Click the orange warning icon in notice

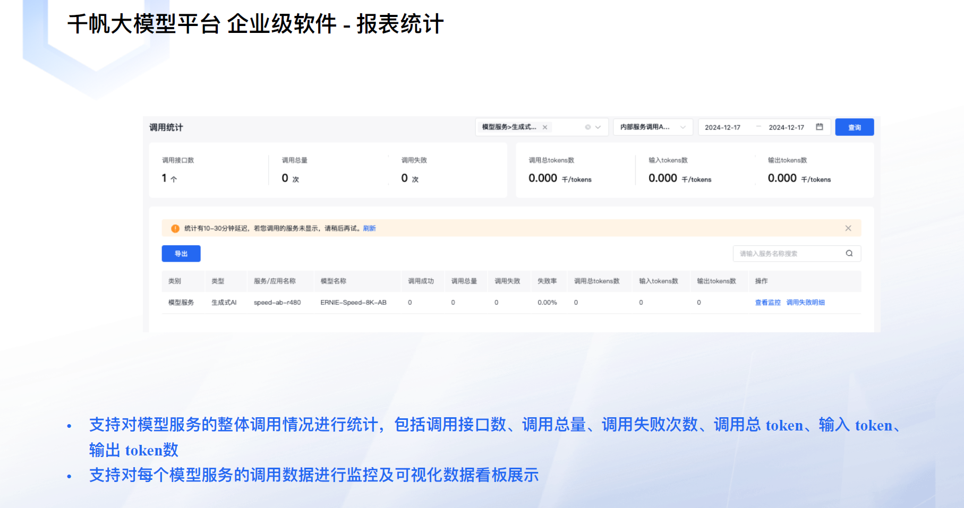tap(175, 228)
